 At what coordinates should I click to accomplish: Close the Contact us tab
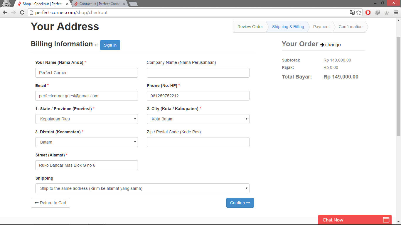(x=124, y=4)
